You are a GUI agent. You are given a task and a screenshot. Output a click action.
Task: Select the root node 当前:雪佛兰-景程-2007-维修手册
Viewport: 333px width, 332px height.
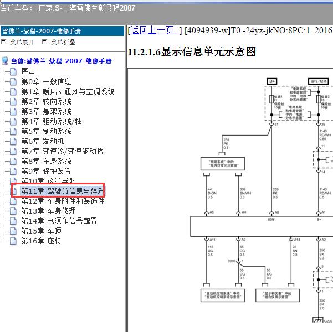pyautogui.click(x=61, y=61)
